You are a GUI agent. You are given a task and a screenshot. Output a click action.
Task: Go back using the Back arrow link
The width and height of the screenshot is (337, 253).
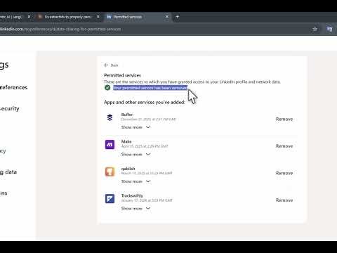(x=111, y=65)
